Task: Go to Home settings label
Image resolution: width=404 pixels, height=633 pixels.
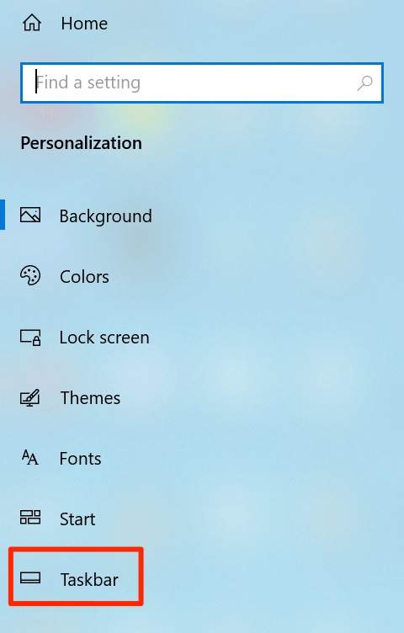Action: click(84, 24)
